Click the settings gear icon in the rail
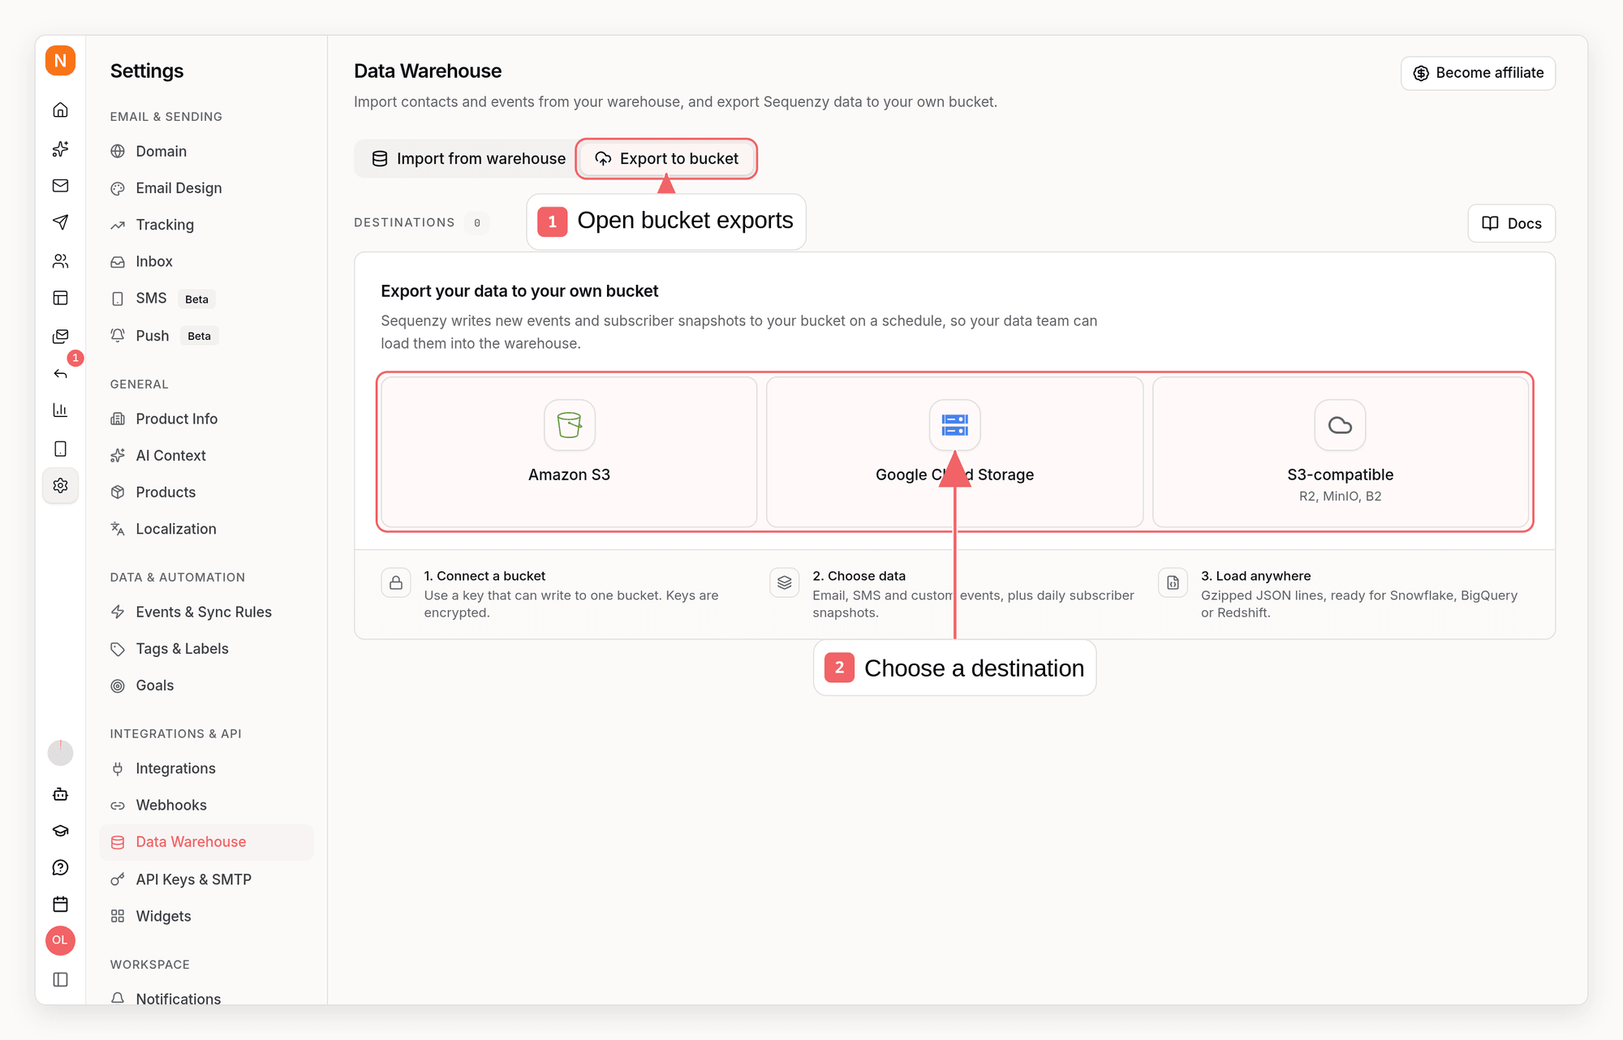Screen dimensions: 1623x1040 click(60, 486)
